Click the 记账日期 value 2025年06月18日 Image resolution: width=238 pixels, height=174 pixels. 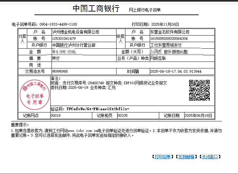(x=199, y=115)
